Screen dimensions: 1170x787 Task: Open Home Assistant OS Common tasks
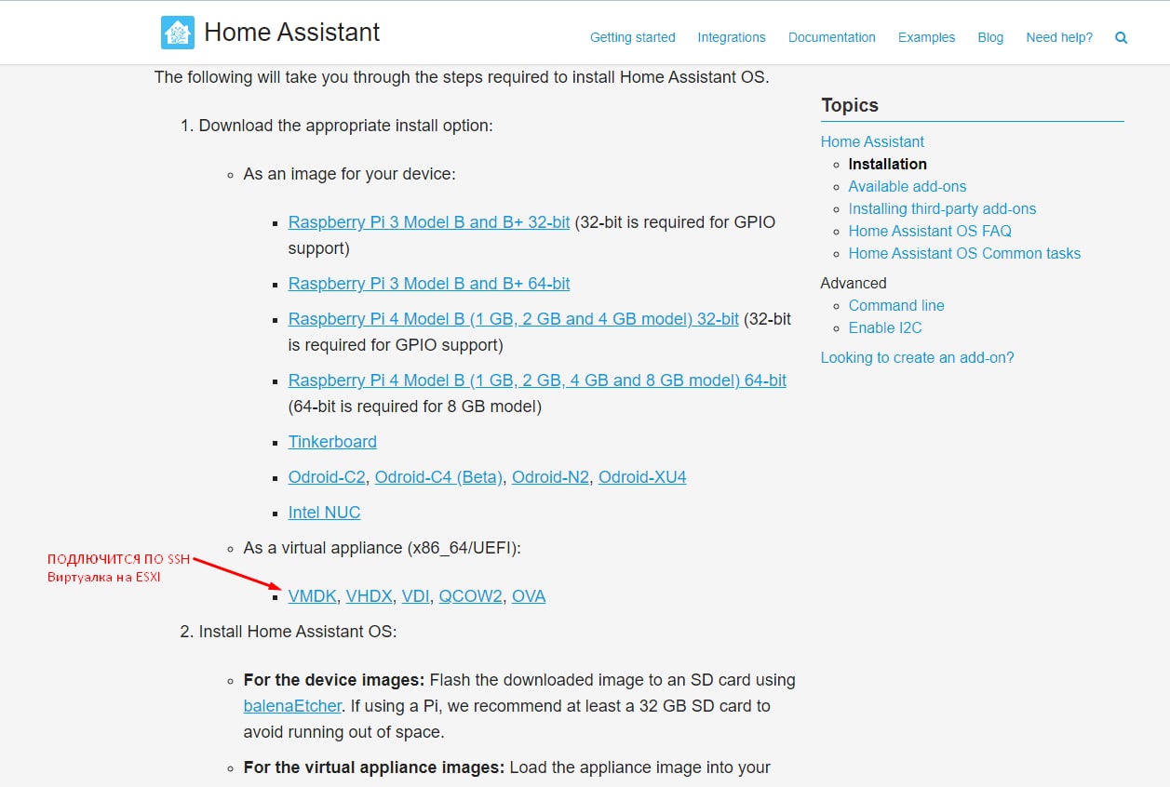pos(964,253)
